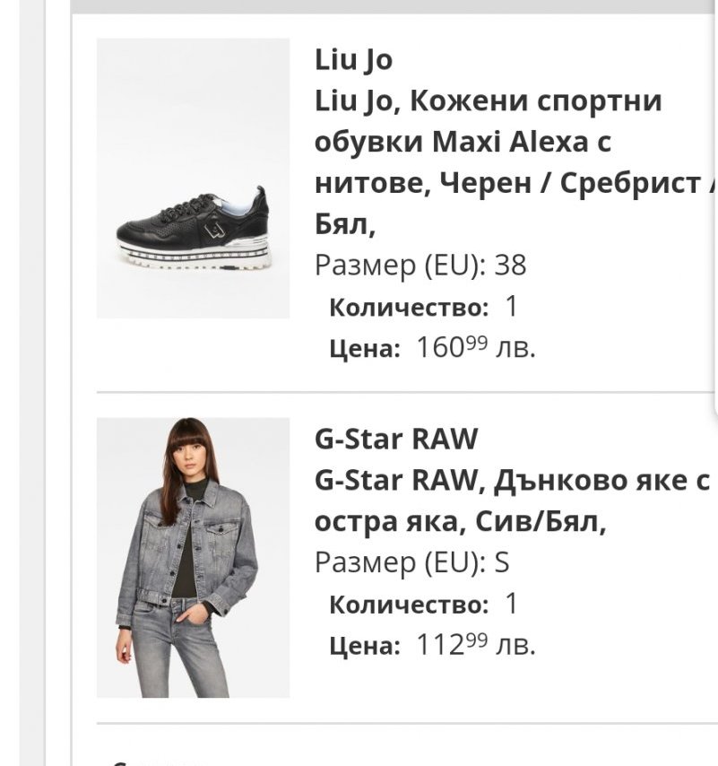This screenshot has height=766, width=718.
Task: Click the G-Star RAW brand heading
Action: coord(396,439)
